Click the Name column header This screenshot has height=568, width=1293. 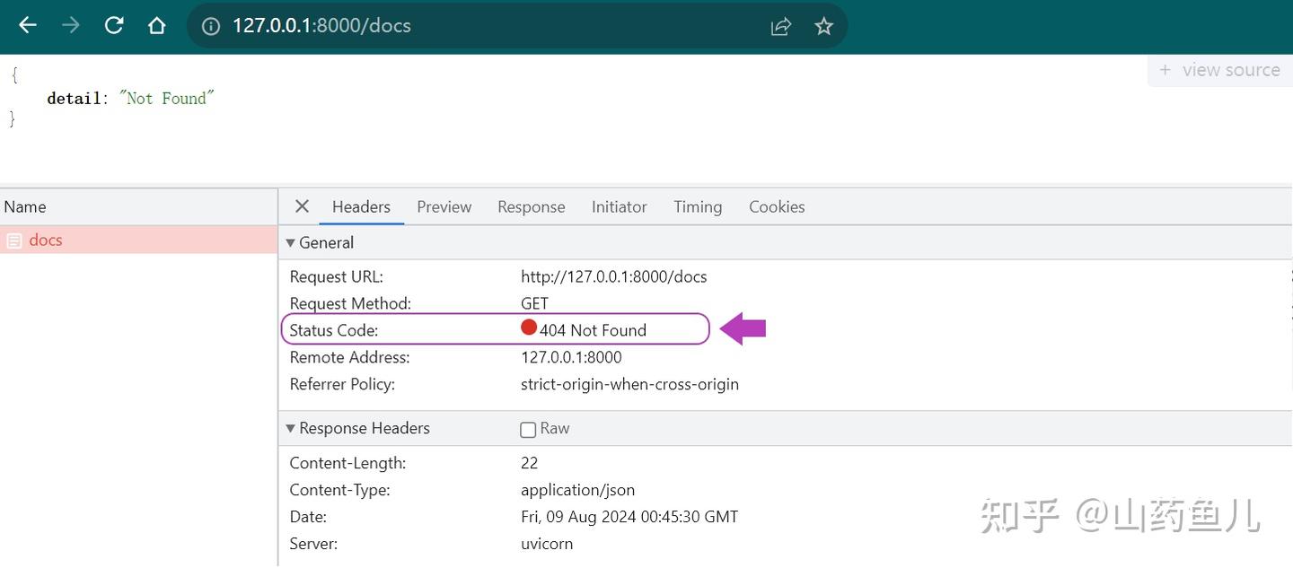pos(25,206)
